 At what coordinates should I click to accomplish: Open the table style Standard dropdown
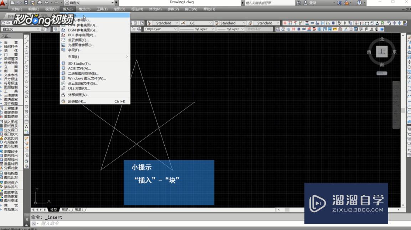pos(244,23)
